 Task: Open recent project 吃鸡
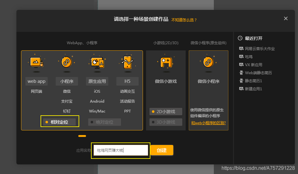coord(248,57)
